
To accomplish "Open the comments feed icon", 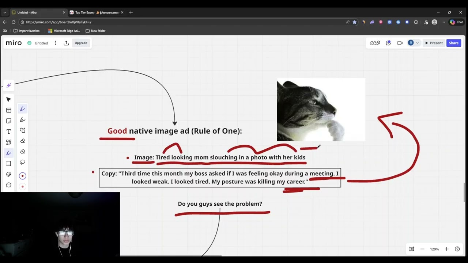I will pyautogui.click(x=388, y=43).
